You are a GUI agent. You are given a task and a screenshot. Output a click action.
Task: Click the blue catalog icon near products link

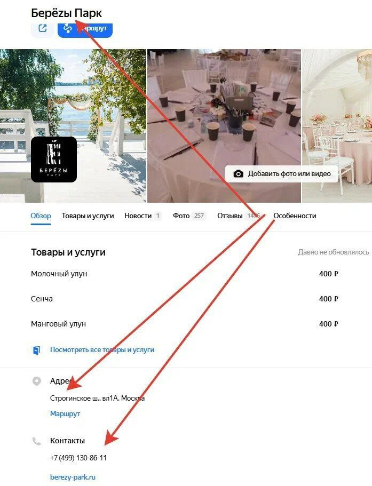coord(37,350)
